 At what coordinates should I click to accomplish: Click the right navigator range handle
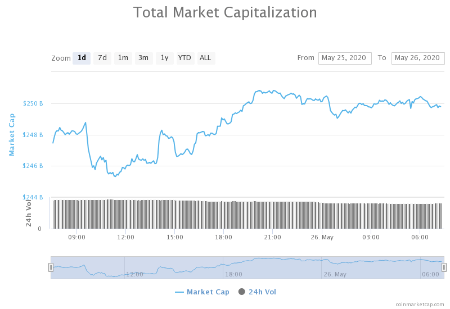point(444,267)
